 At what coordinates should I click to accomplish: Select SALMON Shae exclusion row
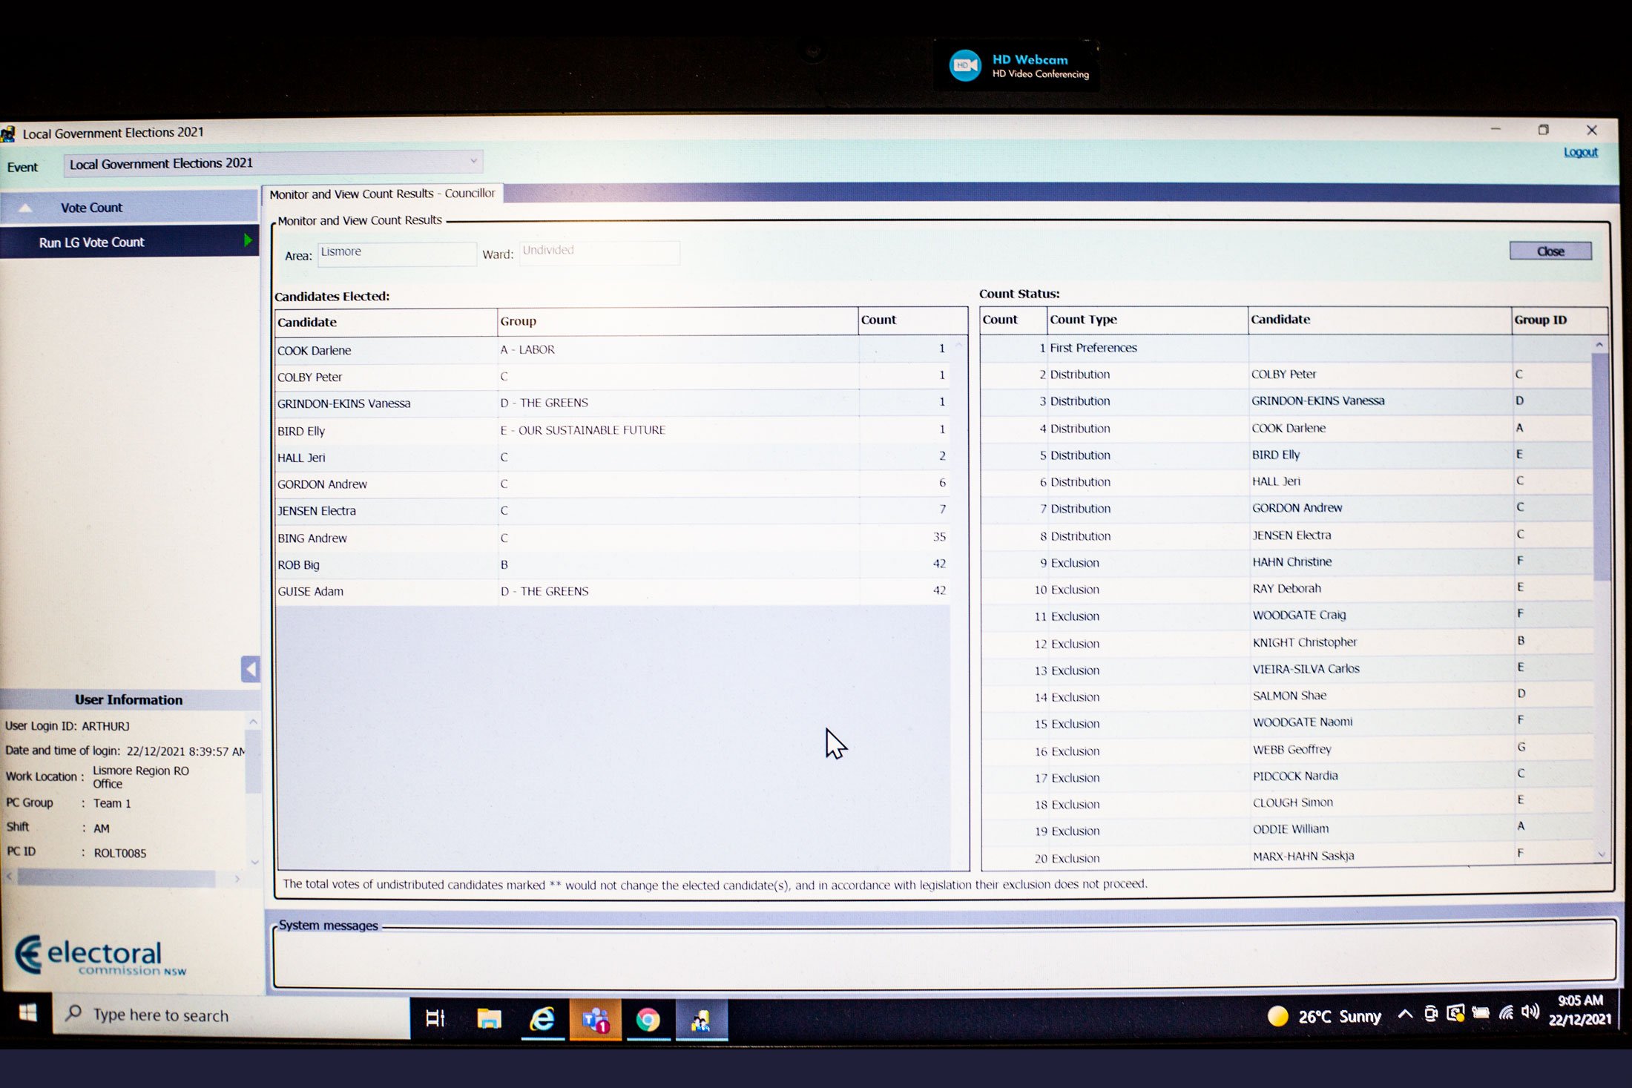(x=1286, y=696)
